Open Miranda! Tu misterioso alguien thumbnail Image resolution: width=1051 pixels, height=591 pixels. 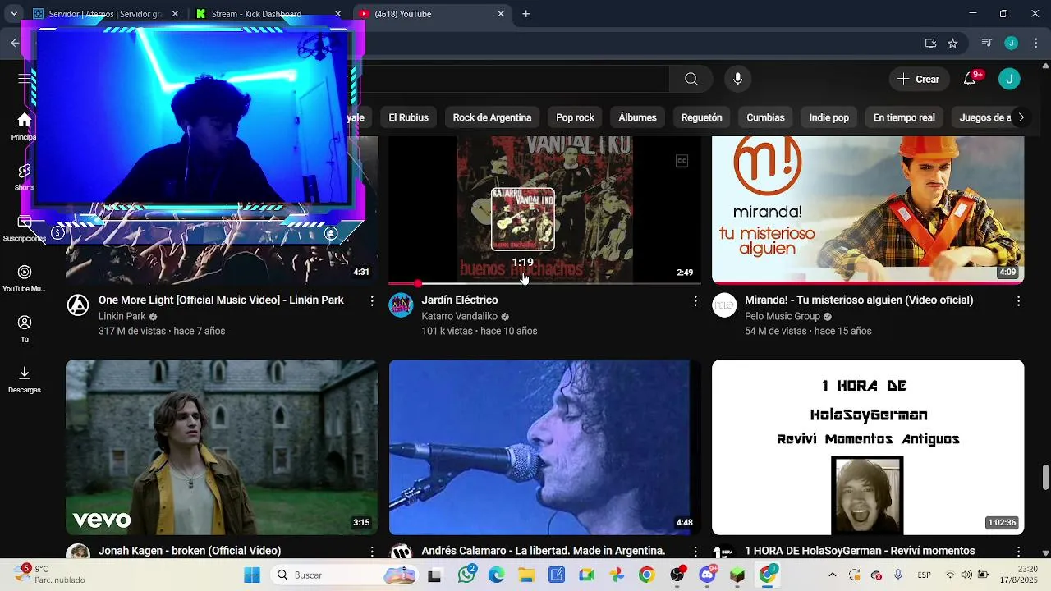tap(868, 210)
